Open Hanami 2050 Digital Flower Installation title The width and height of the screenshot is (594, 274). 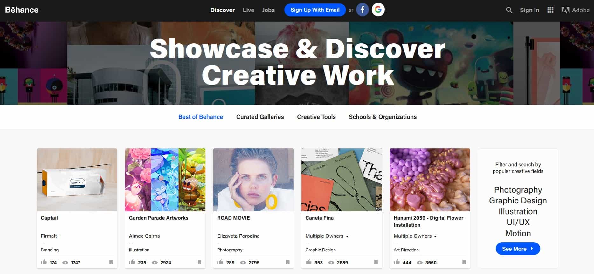(428, 221)
